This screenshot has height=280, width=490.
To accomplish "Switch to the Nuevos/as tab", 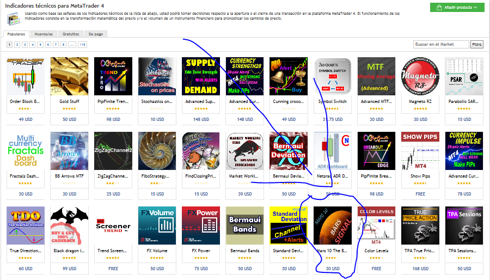I will [44, 34].
